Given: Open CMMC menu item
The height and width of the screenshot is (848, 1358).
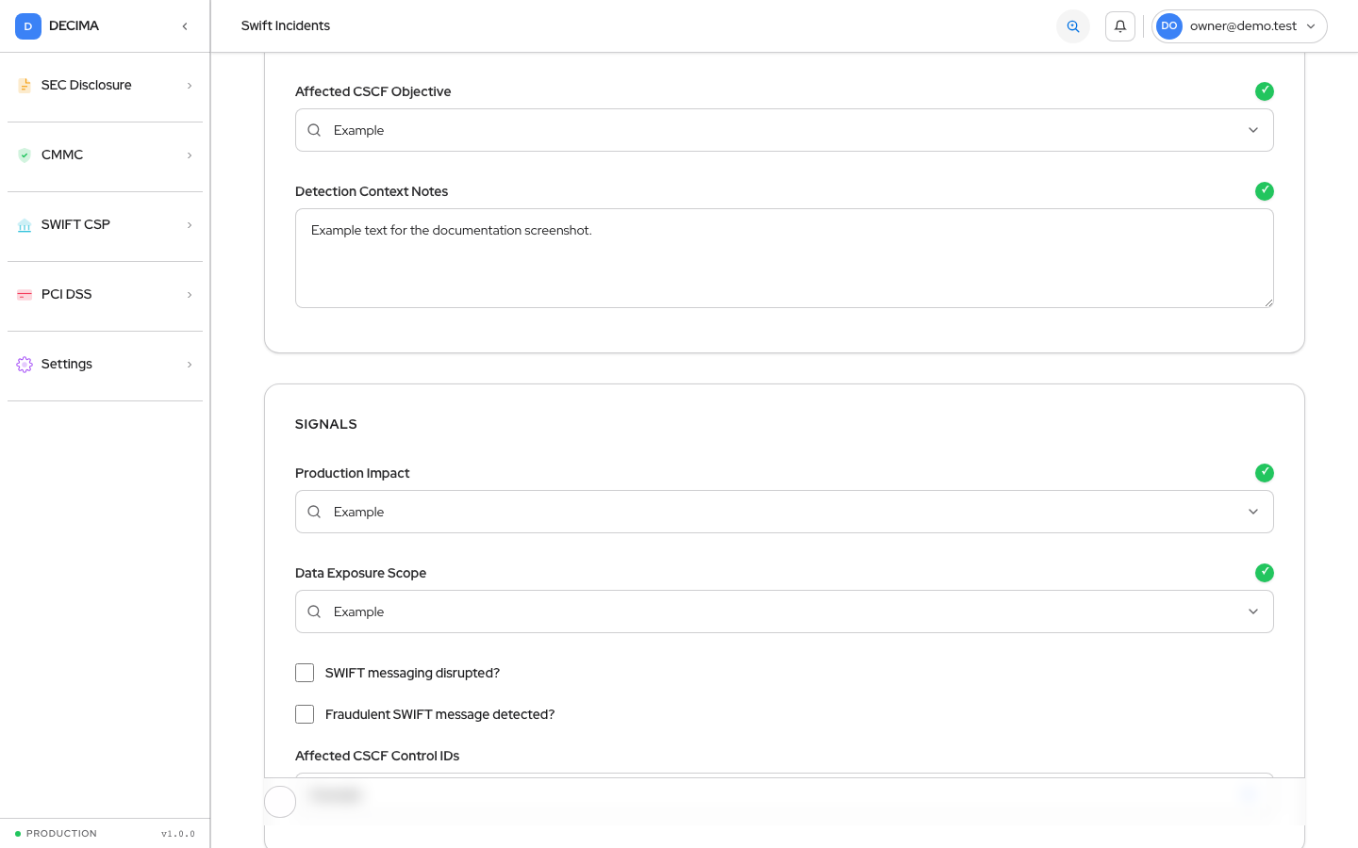Looking at the screenshot, I should (x=105, y=155).
